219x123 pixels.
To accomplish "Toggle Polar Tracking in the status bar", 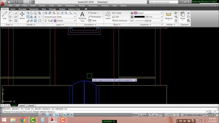I will point(50,115).
